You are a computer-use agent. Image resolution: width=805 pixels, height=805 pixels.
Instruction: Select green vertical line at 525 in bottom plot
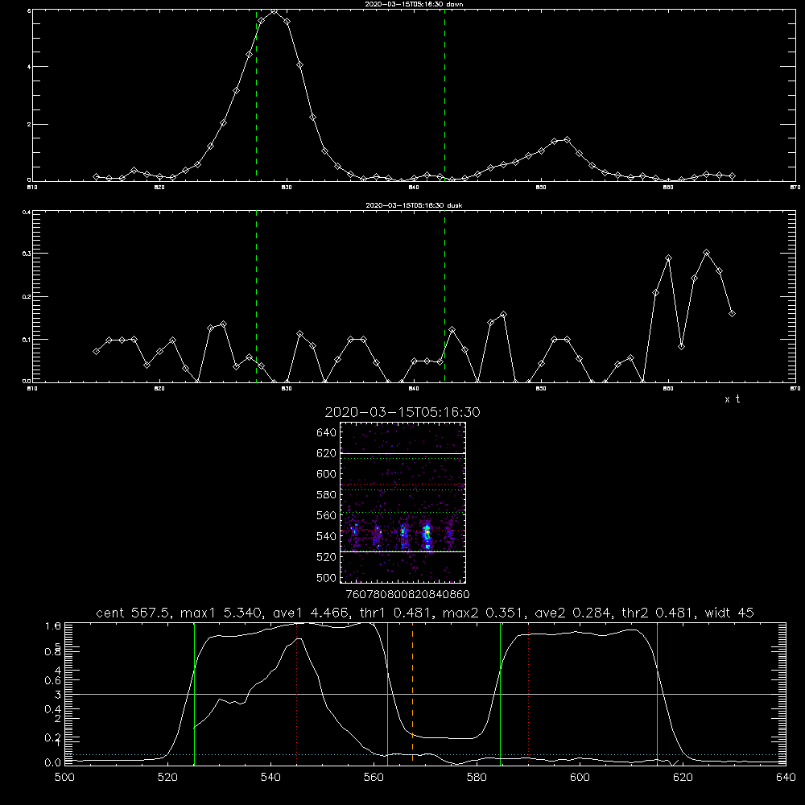pyautogui.click(x=194, y=694)
